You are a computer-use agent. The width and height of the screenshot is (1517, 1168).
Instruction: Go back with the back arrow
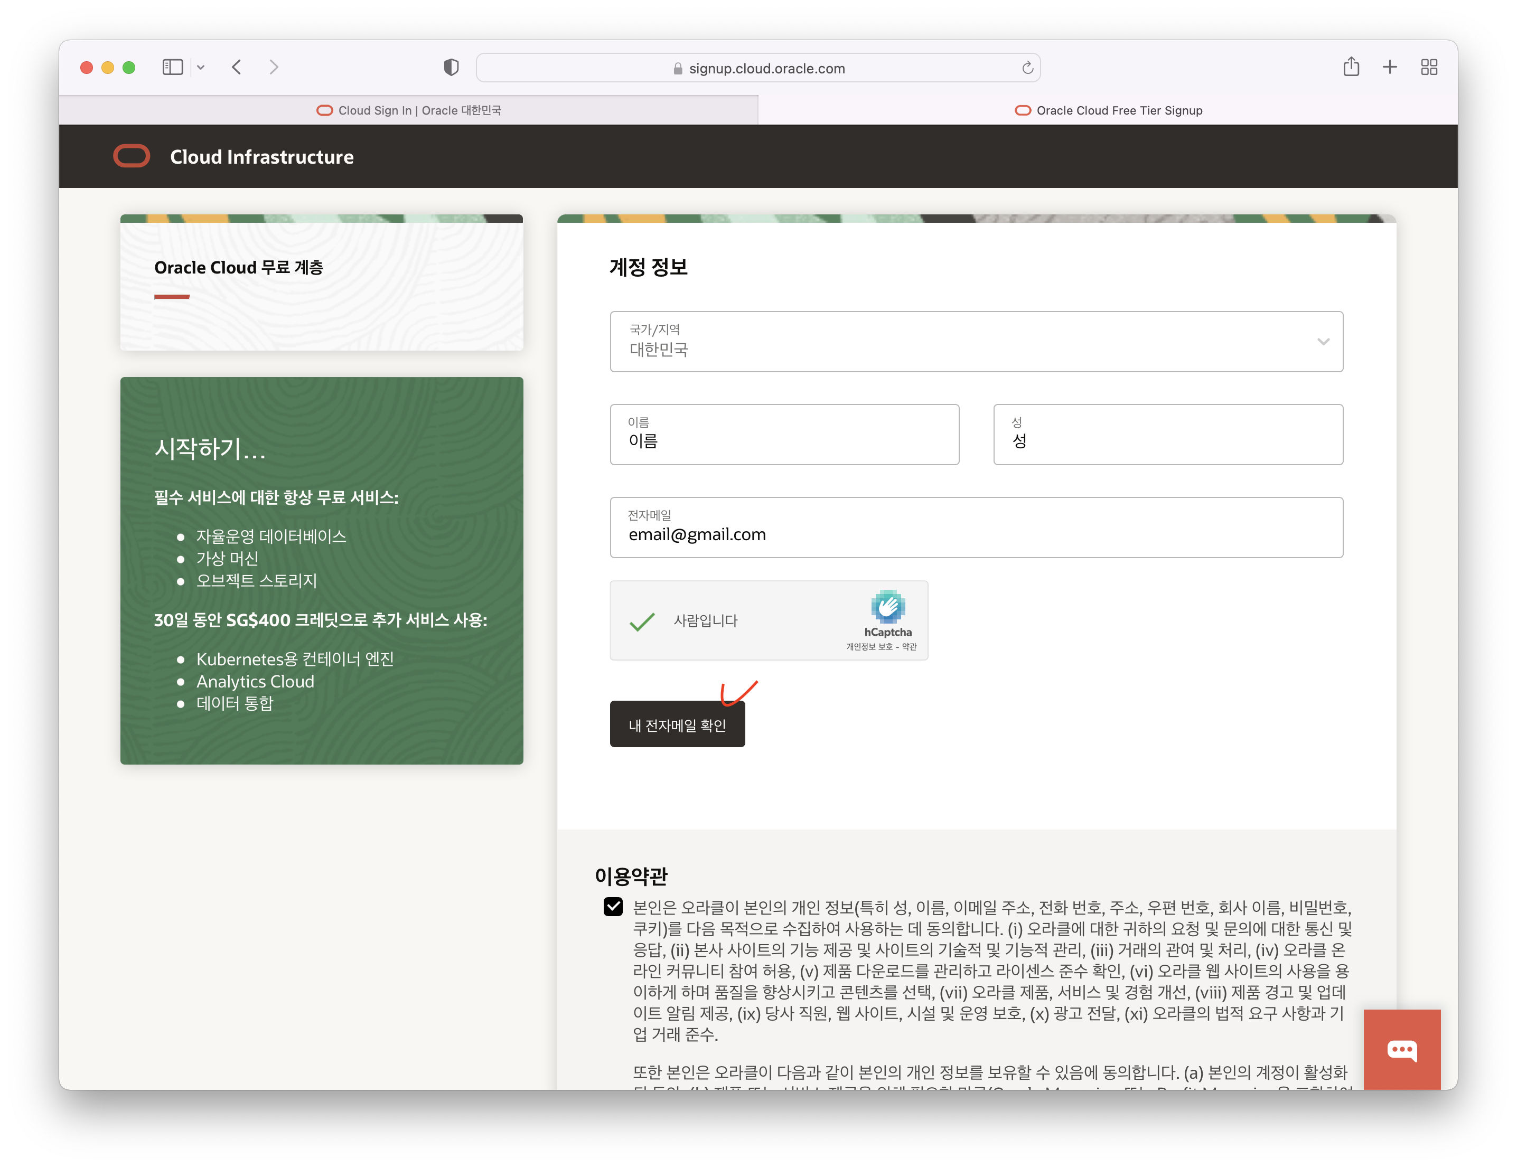click(x=237, y=68)
